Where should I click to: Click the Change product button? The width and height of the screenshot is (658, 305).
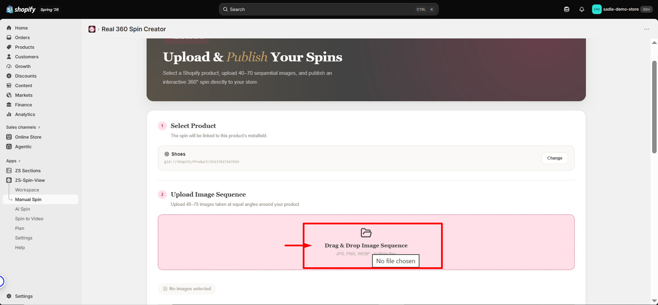555,158
